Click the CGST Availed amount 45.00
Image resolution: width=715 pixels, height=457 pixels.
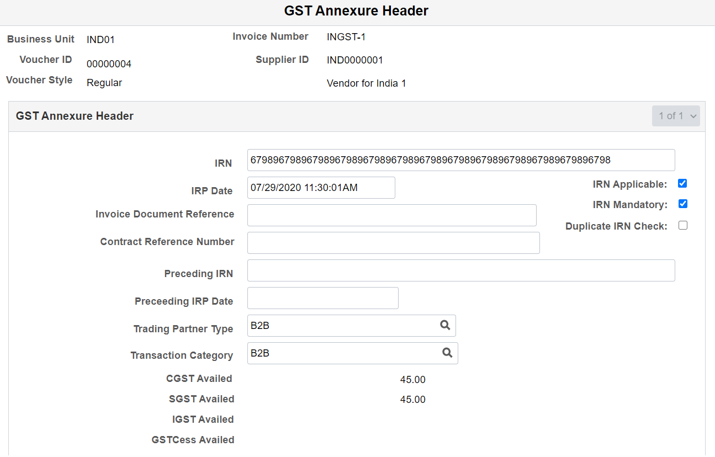pos(413,379)
